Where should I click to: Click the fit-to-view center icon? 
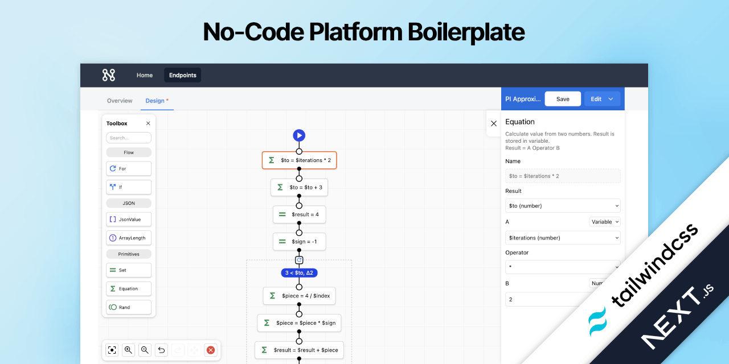pyautogui.click(x=112, y=350)
